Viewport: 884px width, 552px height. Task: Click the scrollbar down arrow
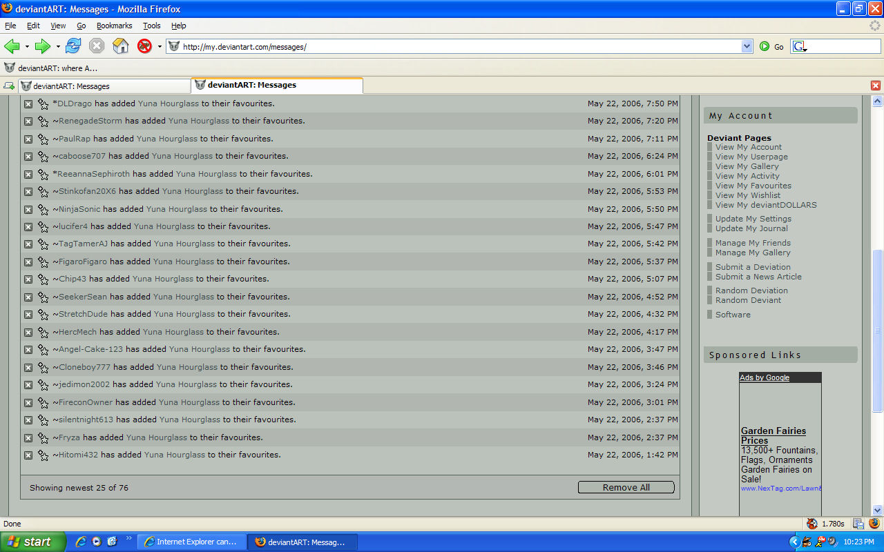tap(878, 509)
